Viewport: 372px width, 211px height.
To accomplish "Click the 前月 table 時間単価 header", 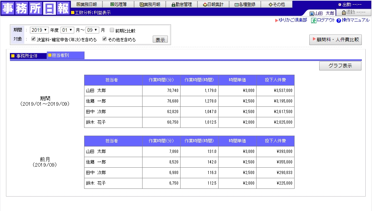I will pyautogui.click(x=237, y=141).
